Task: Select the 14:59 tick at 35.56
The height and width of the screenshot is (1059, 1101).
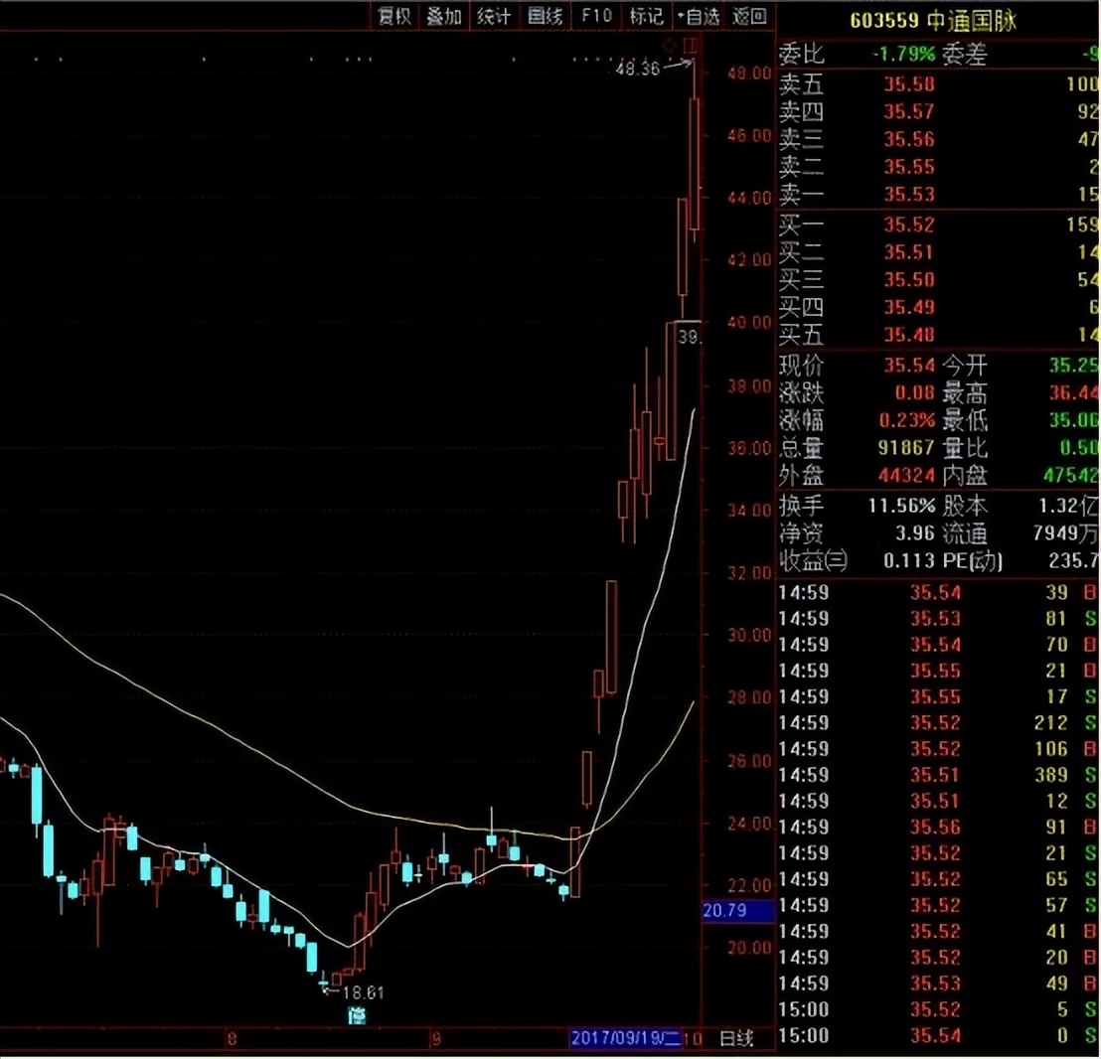Action: (x=938, y=827)
